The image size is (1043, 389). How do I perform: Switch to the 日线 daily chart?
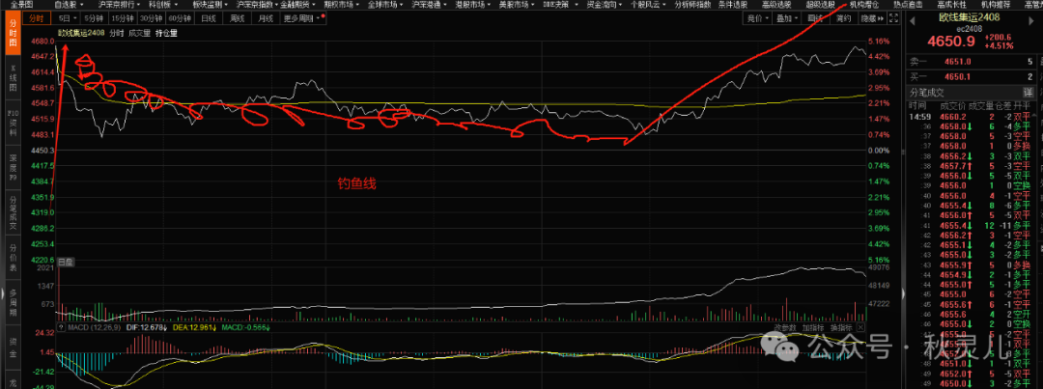click(209, 18)
